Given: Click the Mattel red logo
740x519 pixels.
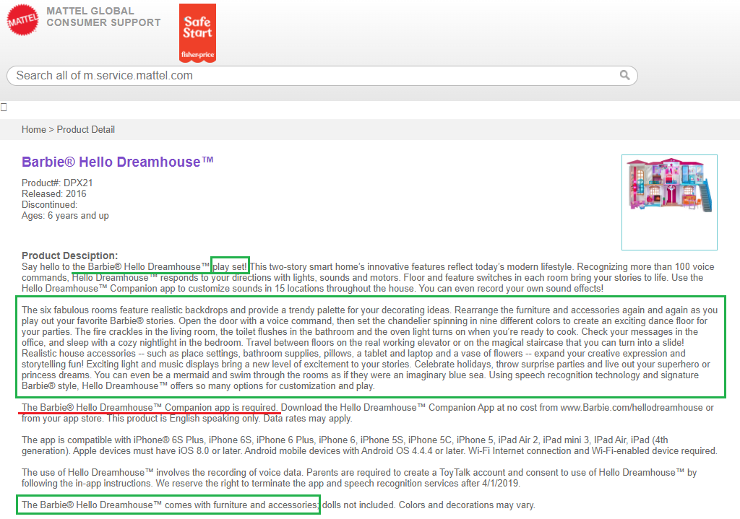Looking at the screenshot, I should 22,19.
